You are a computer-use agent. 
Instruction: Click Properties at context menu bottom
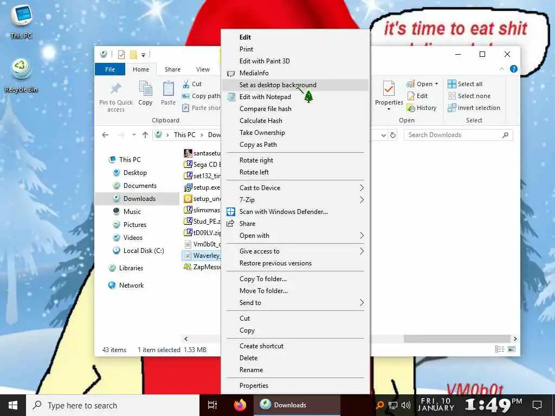(295, 386)
